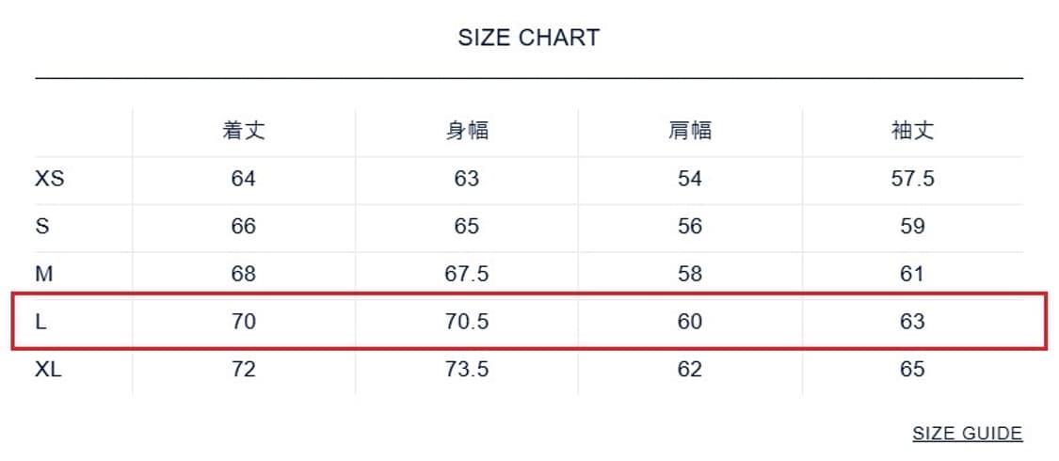Click the 57.5 sleeve value for XS

tap(912, 179)
